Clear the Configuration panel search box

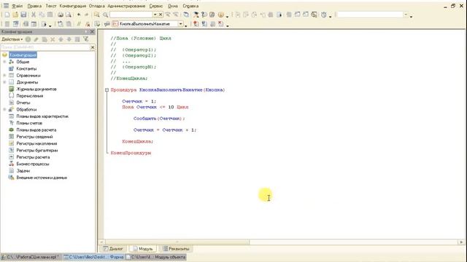pos(93,47)
